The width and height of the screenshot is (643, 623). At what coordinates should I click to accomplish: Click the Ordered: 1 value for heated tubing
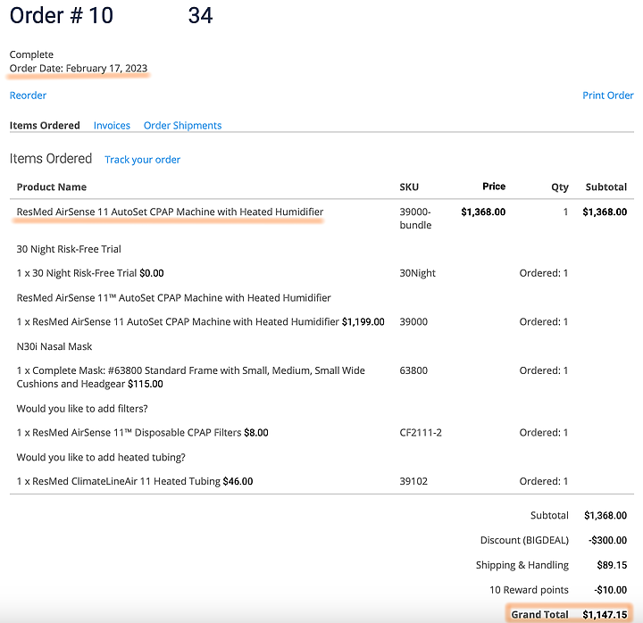click(x=543, y=481)
